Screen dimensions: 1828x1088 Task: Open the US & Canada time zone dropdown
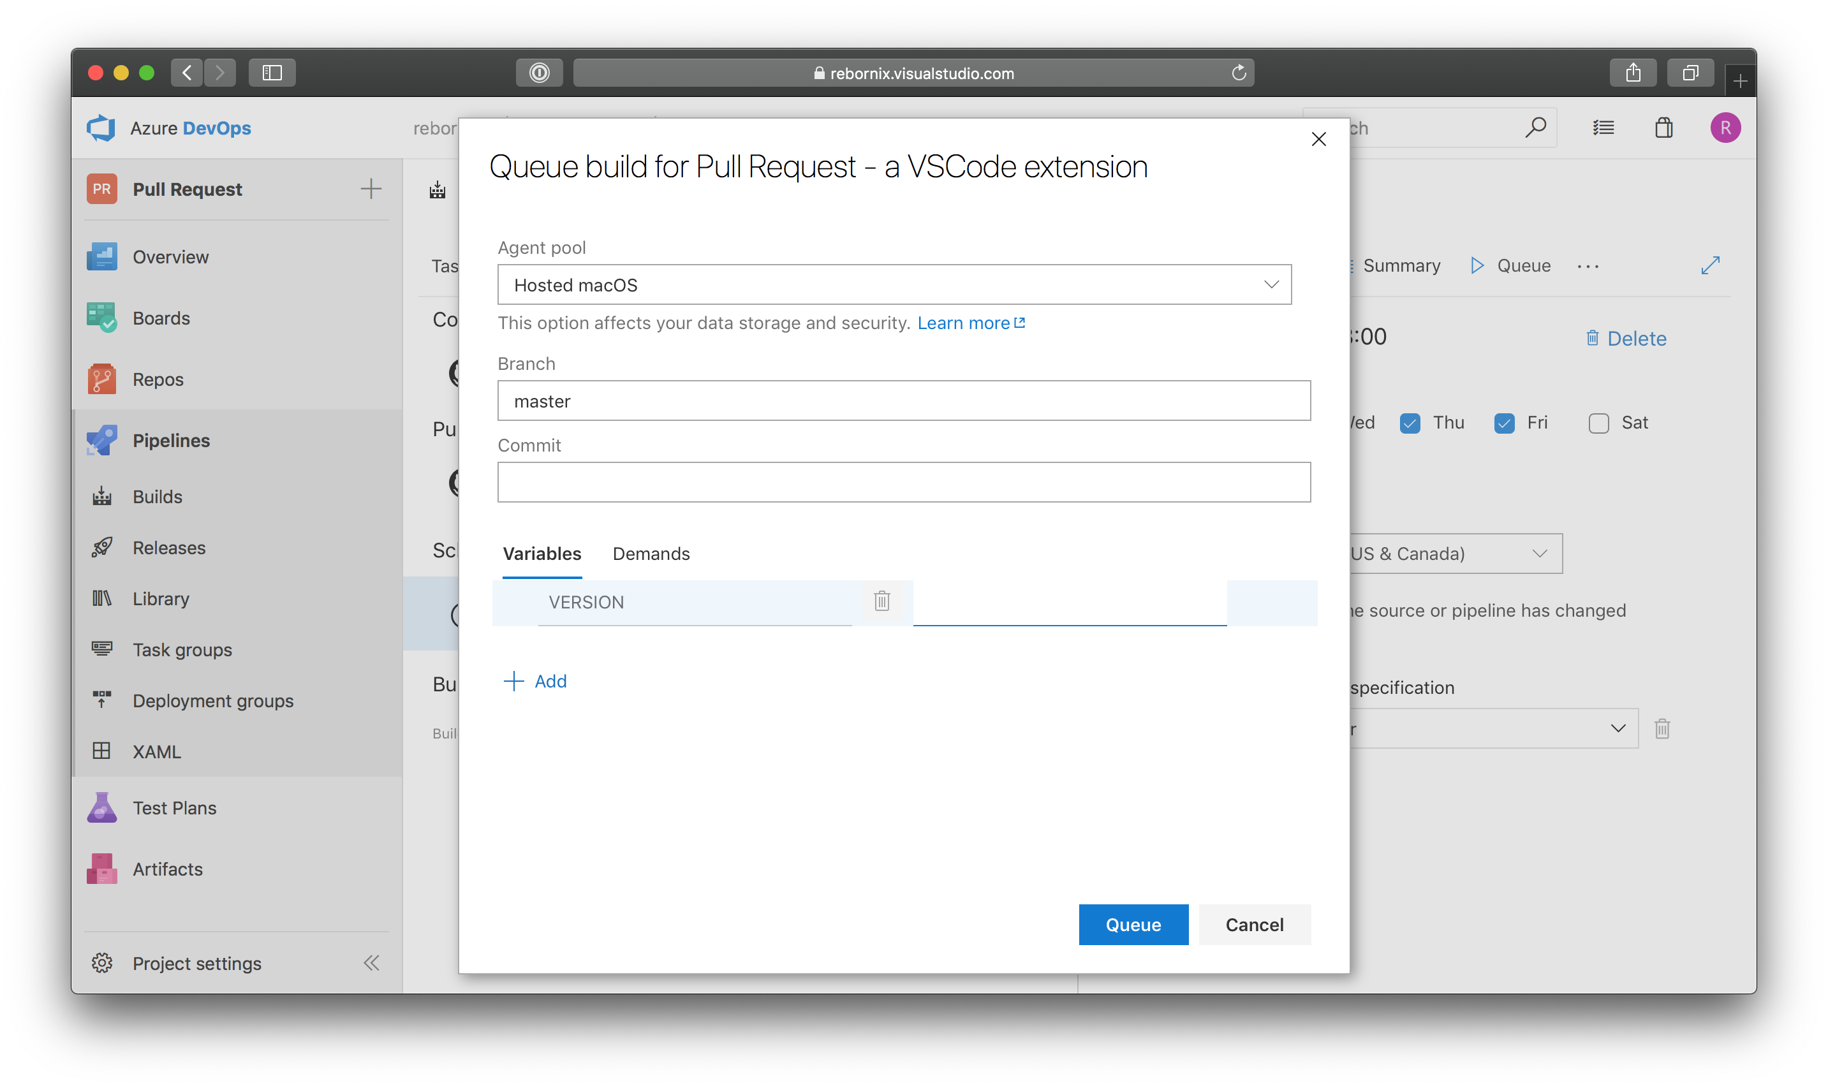coord(1455,554)
